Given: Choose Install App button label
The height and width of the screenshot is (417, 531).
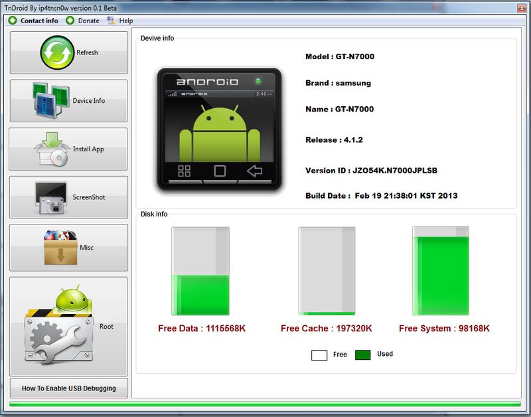Looking at the screenshot, I should click(88, 149).
